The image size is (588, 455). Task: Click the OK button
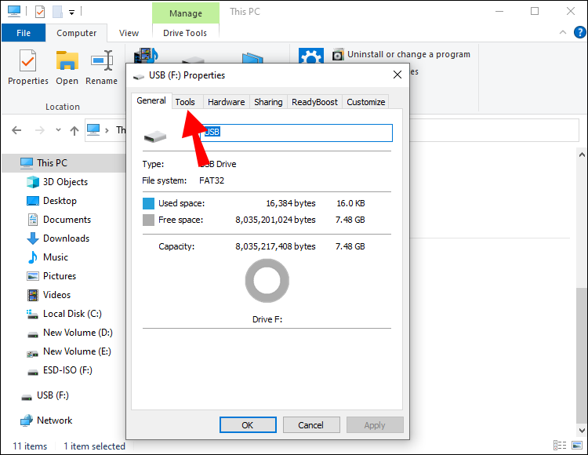248,425
